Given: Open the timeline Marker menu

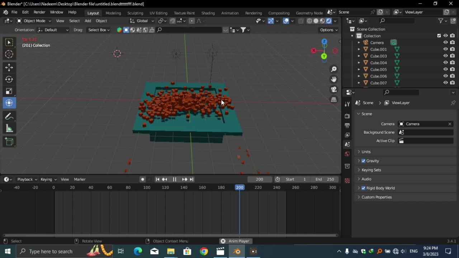Looking at the screenshot, I should 80,179.
